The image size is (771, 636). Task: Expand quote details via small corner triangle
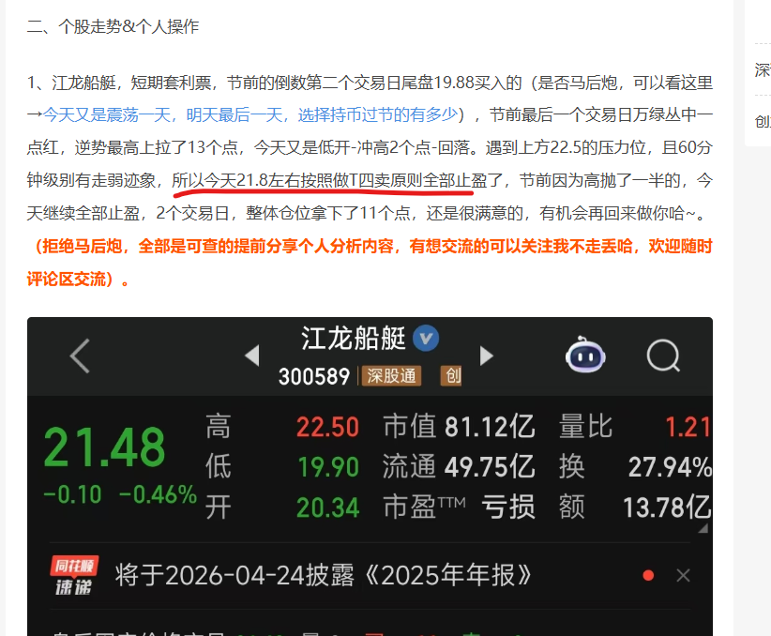click(x=703, y=529)
